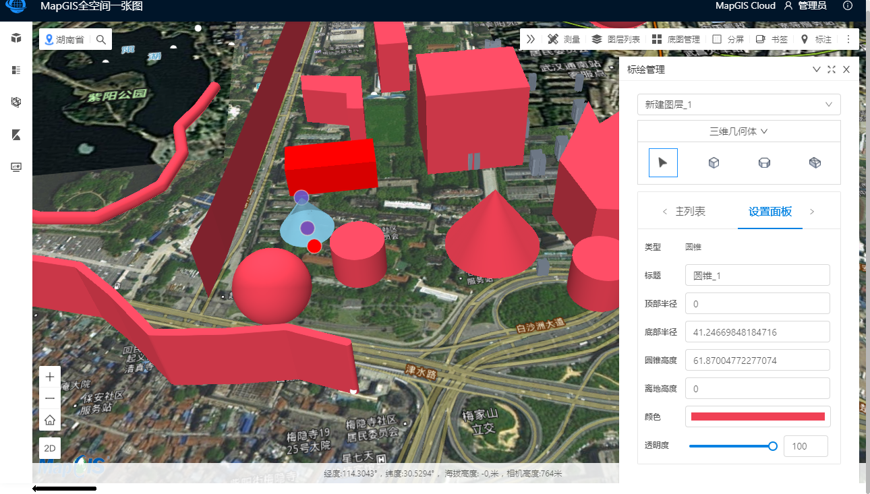The width and height of the screenshot is (870, 494).
Task: Open the MapGIS Cloud link
Action: click(x=745, y=5)
